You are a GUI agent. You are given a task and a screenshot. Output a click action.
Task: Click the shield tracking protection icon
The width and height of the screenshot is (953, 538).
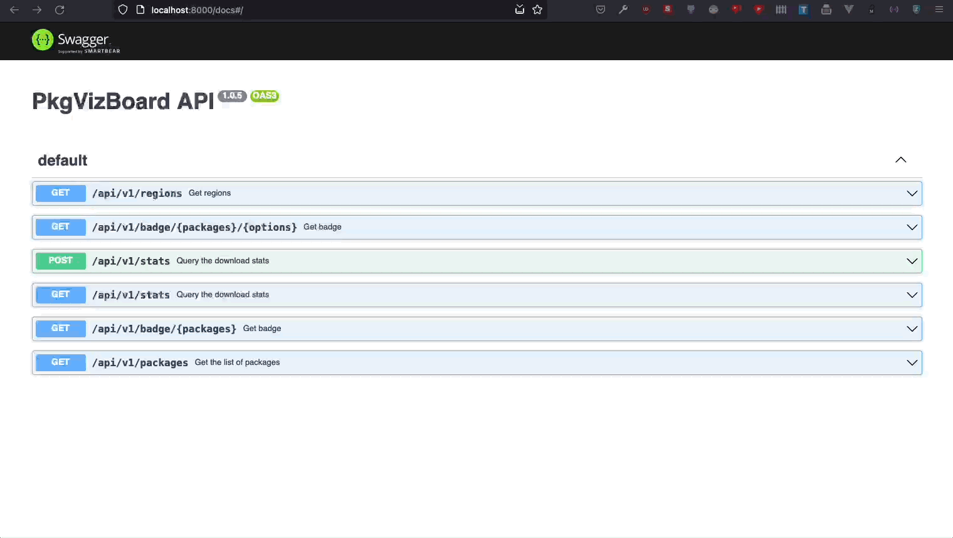point(123,10)
